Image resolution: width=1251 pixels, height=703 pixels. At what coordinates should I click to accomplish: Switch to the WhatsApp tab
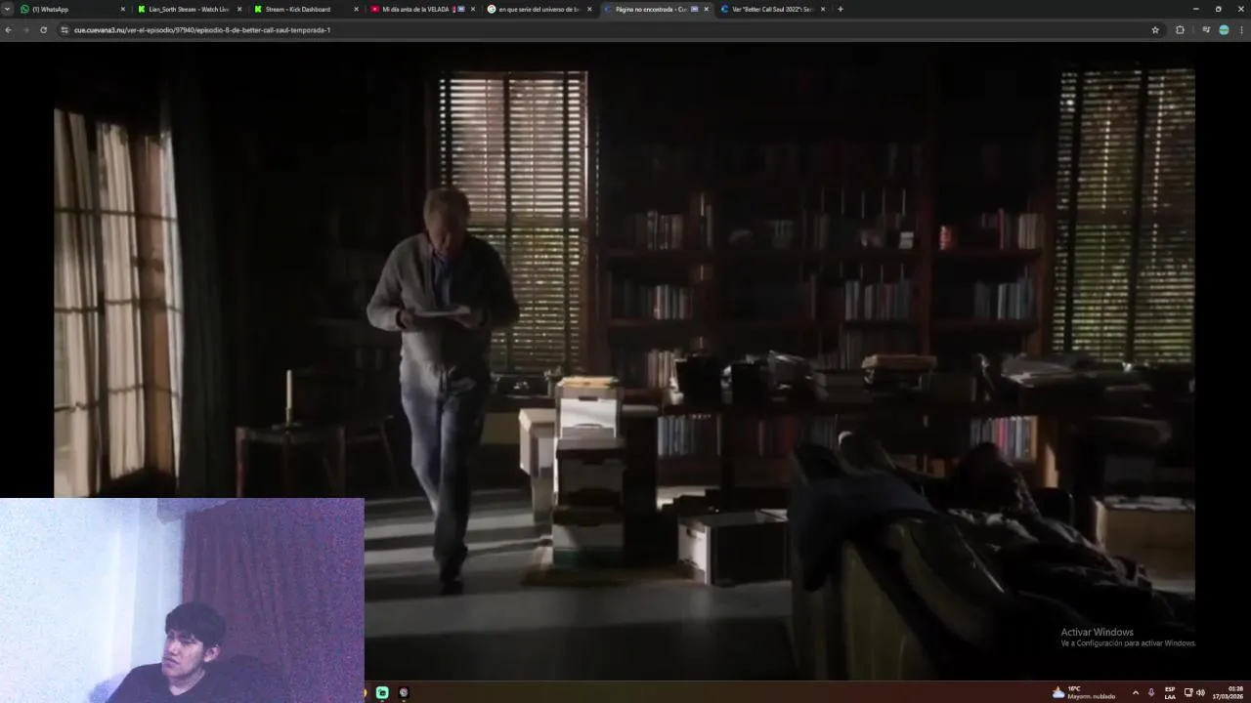(x=73, y=9)
